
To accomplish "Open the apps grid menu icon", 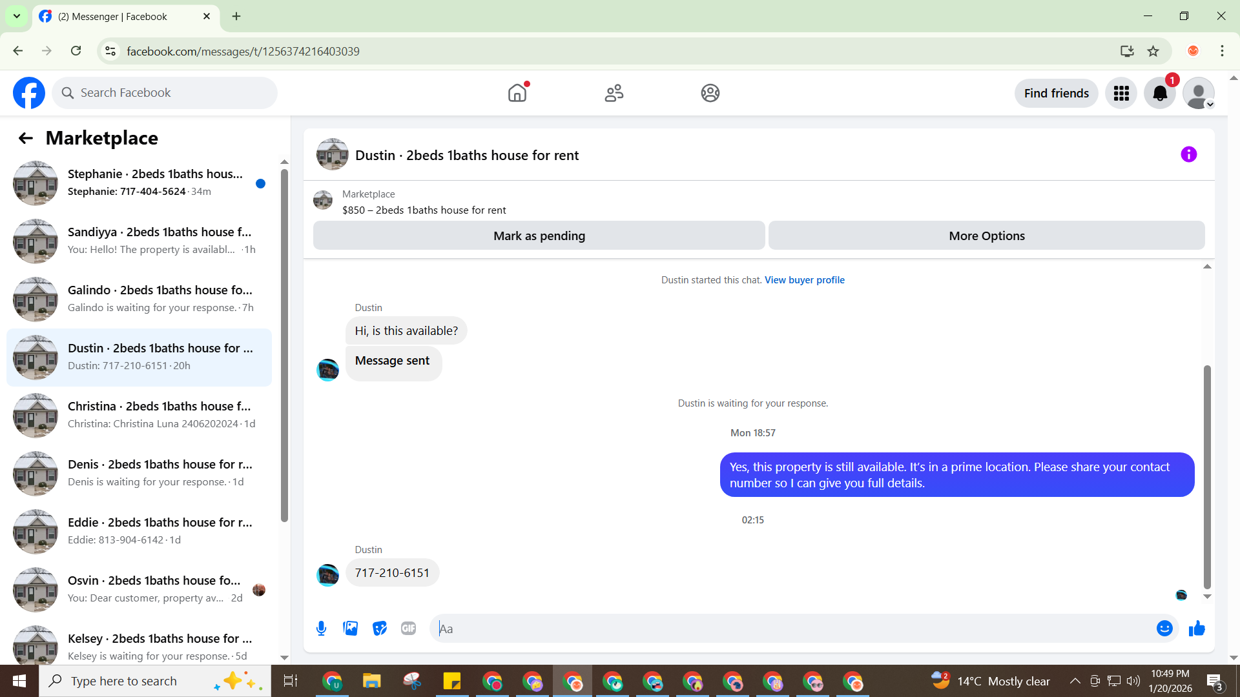I will 1121,94.
